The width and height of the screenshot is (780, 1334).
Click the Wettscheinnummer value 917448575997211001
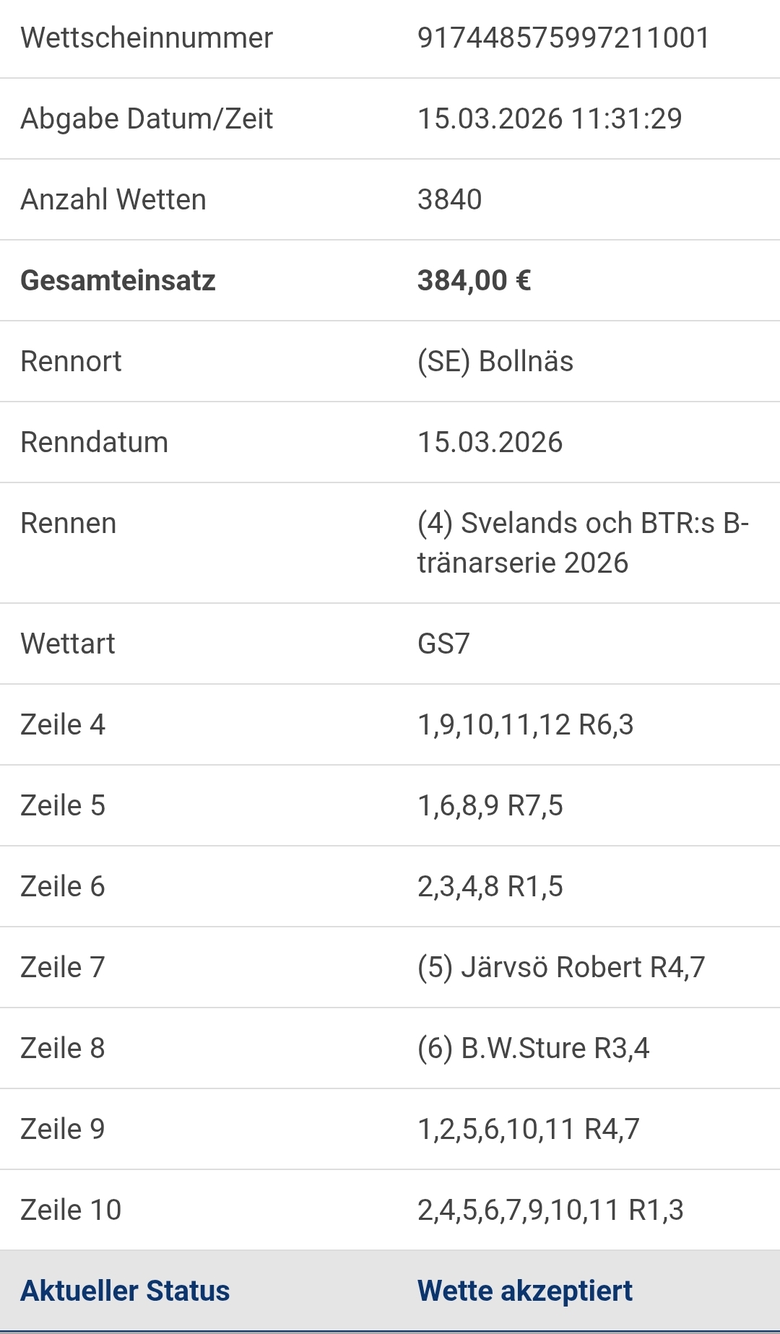563,38
